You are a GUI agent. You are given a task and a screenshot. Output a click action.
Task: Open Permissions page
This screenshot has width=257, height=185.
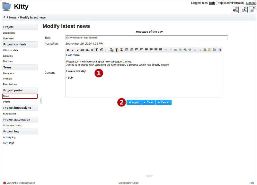pyautogui.click(x=10, y=84)
